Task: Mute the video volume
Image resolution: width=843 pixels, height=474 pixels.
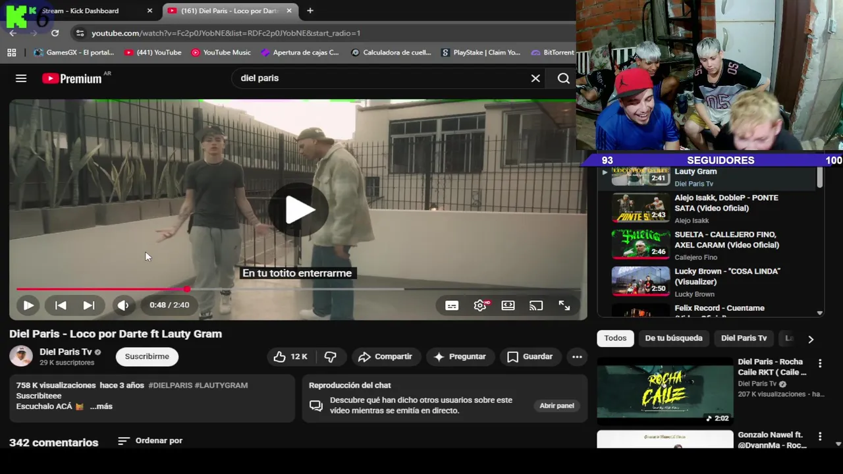Action: point(123,305)
